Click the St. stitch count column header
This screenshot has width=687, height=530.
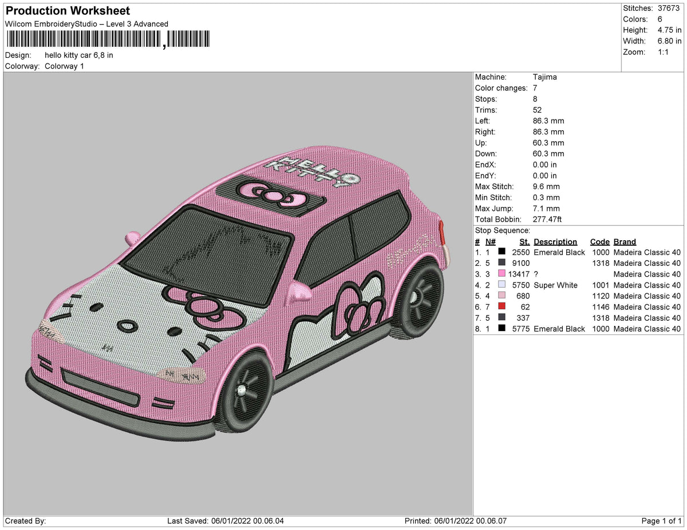point(524,242)
